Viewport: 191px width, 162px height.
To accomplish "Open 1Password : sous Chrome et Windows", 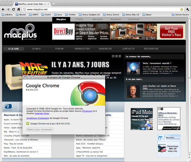I will click(21, 140).
